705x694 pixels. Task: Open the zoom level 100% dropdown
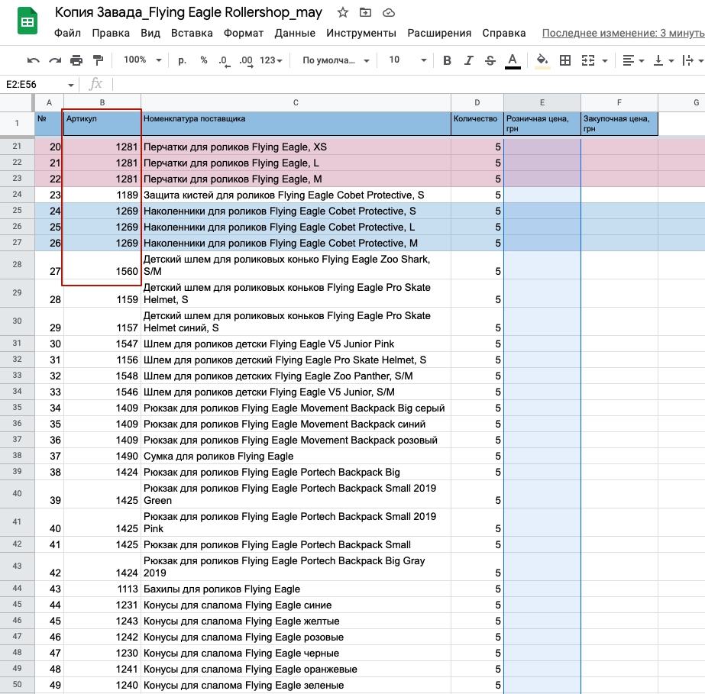(x=143, y=60)
